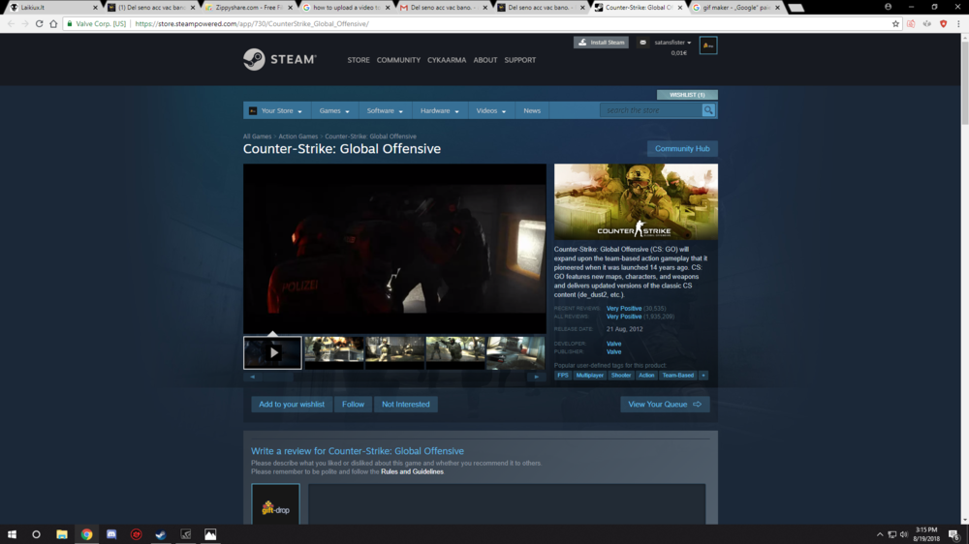Viewport: 969px width, 544px height.
Task: Click the gift-drop avatar in review section
Action: click(x=275, y=504)
